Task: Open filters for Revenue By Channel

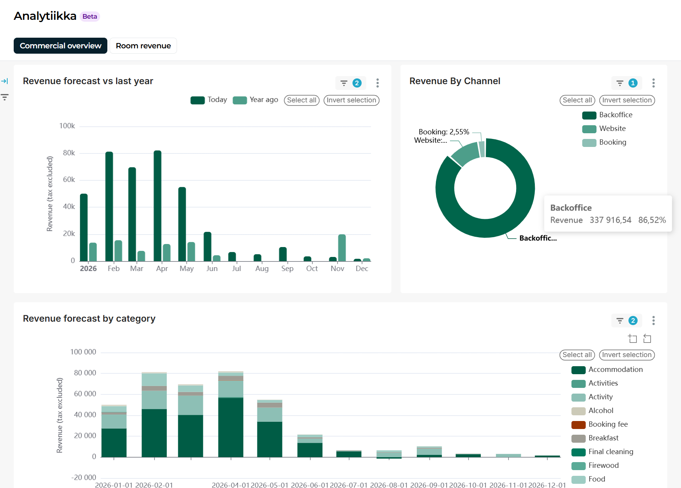Action: point(627,83)
